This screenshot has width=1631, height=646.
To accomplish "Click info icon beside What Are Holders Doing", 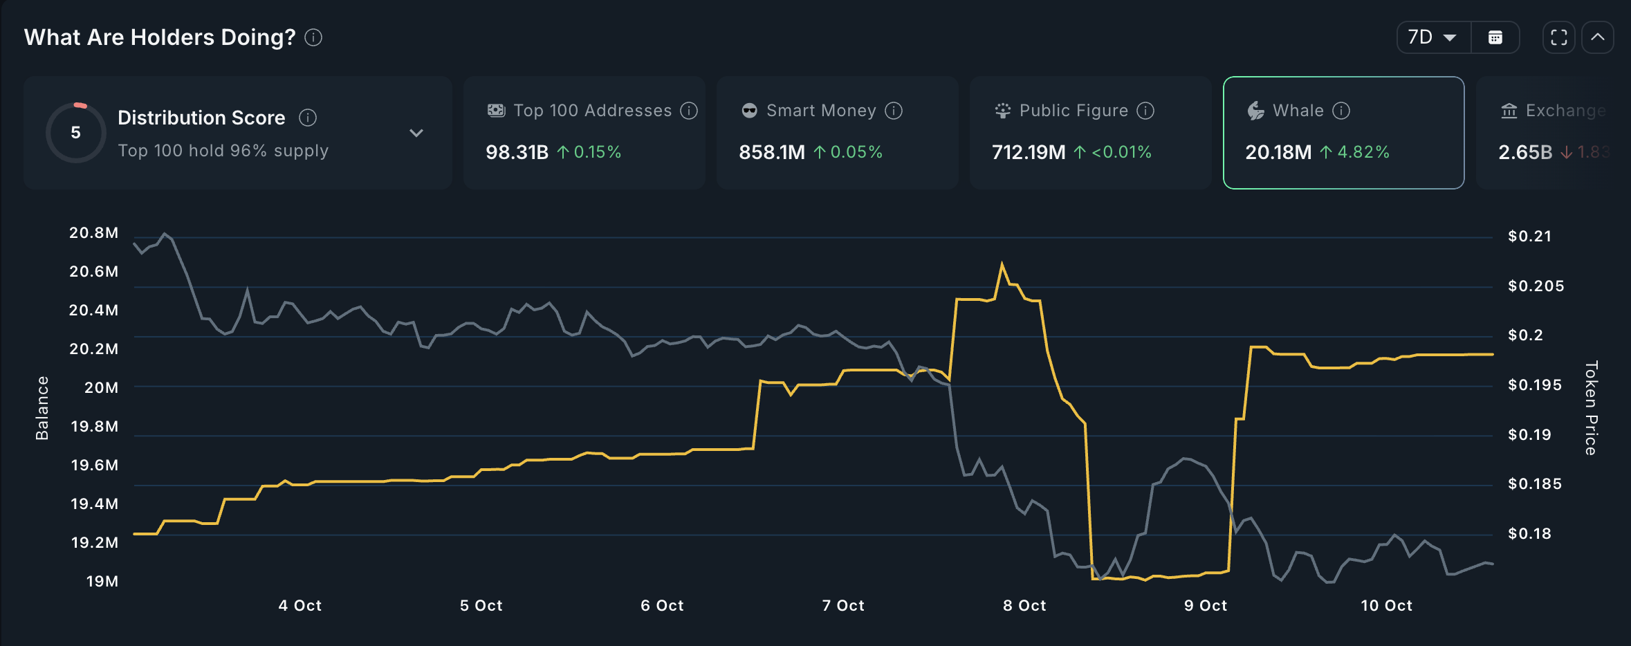I will coord(313,37).
